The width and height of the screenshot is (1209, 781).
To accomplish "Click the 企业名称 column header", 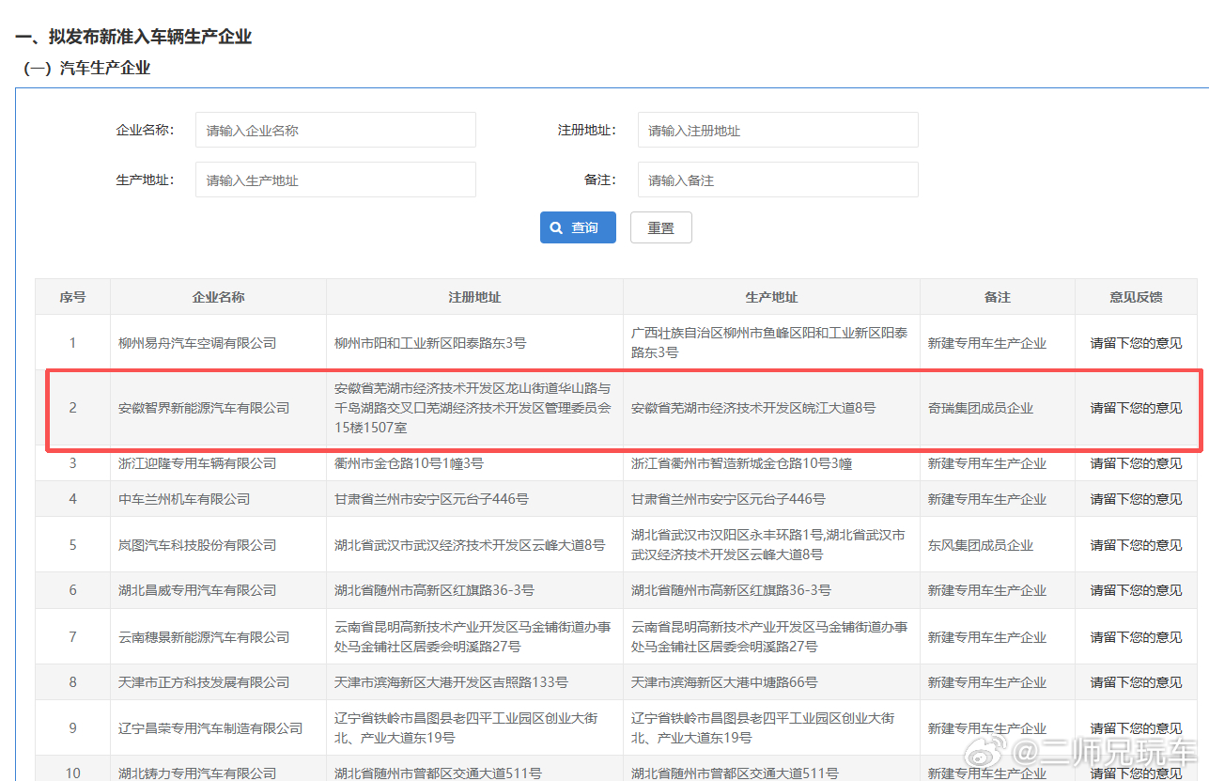I will tap(218, 297).
